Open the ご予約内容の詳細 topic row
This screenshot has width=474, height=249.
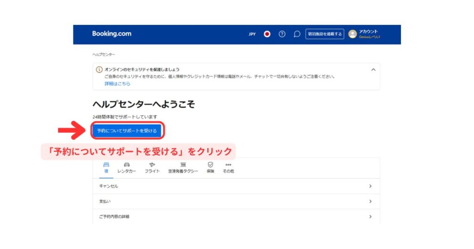pyautogui.click(x=236, y=217)
